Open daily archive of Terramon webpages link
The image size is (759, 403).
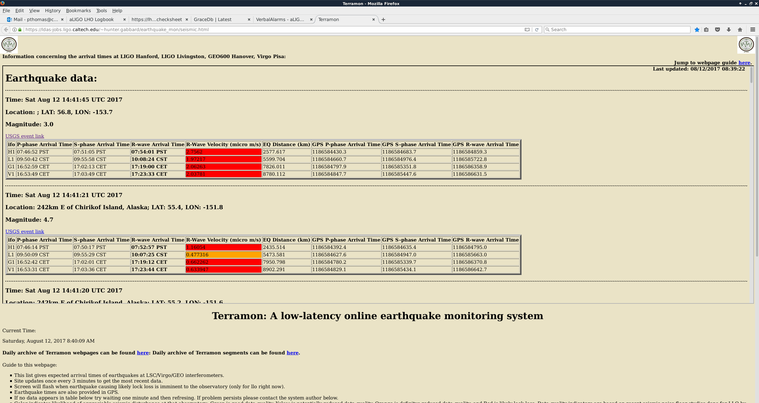point(143,353)
